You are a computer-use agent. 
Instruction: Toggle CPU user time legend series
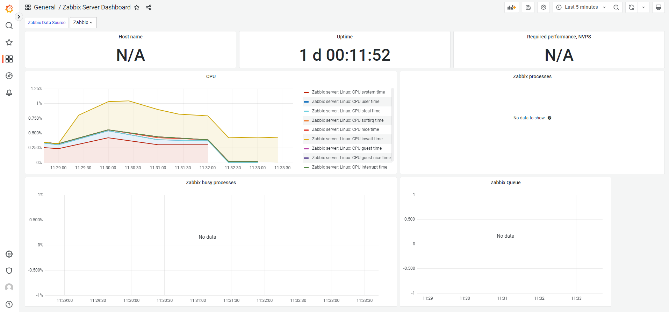point(346,102)
